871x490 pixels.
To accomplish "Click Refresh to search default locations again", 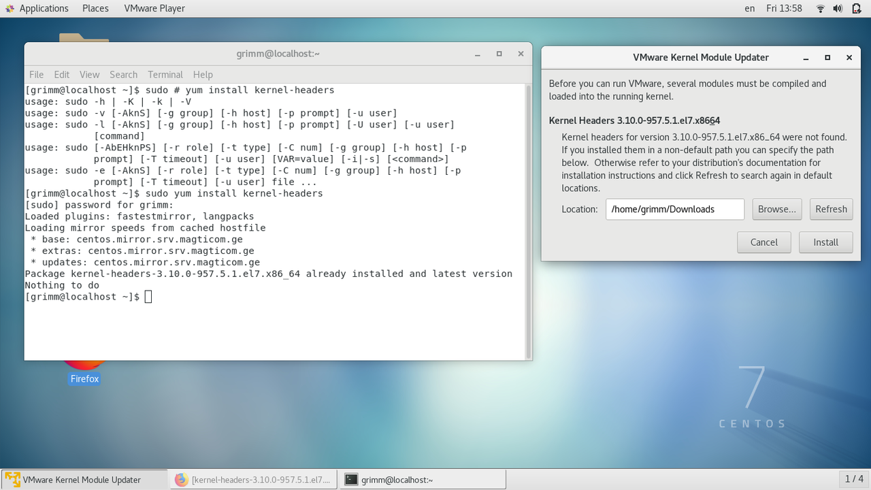I will click(831, 209).
